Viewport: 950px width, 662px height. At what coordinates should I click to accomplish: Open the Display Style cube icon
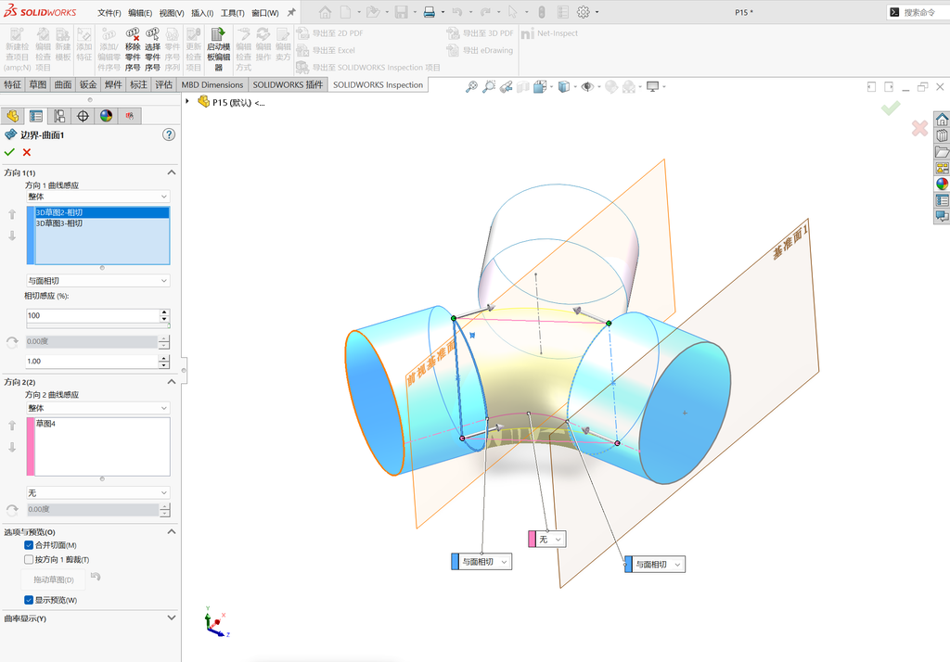point(563,86)
